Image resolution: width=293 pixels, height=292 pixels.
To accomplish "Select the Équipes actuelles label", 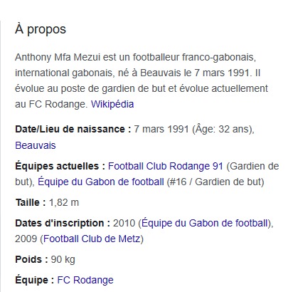I will tap(60, 166).
